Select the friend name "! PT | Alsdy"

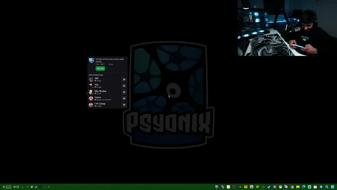(100, 104)
